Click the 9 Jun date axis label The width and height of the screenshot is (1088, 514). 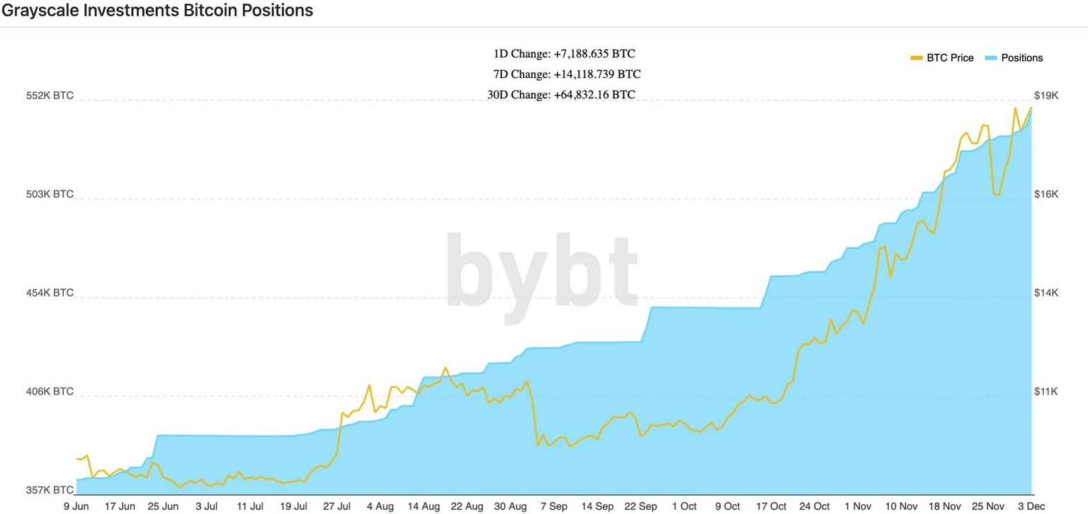tap(76, 506)
